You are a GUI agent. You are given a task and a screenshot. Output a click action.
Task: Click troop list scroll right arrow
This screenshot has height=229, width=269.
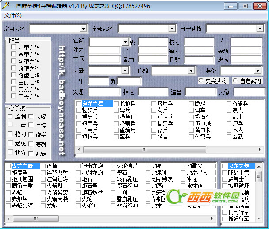[x=260, y=149]
